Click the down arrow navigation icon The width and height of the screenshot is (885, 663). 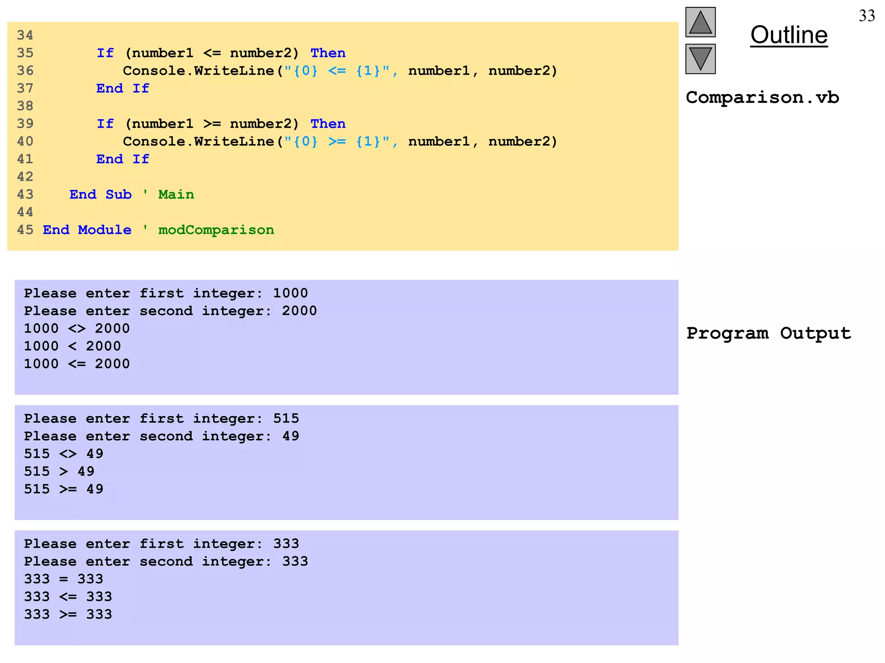pyautogui.click(x=700, y=59)
